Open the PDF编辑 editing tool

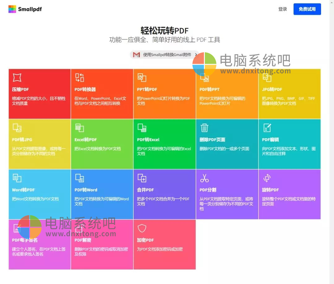point(267,128)
